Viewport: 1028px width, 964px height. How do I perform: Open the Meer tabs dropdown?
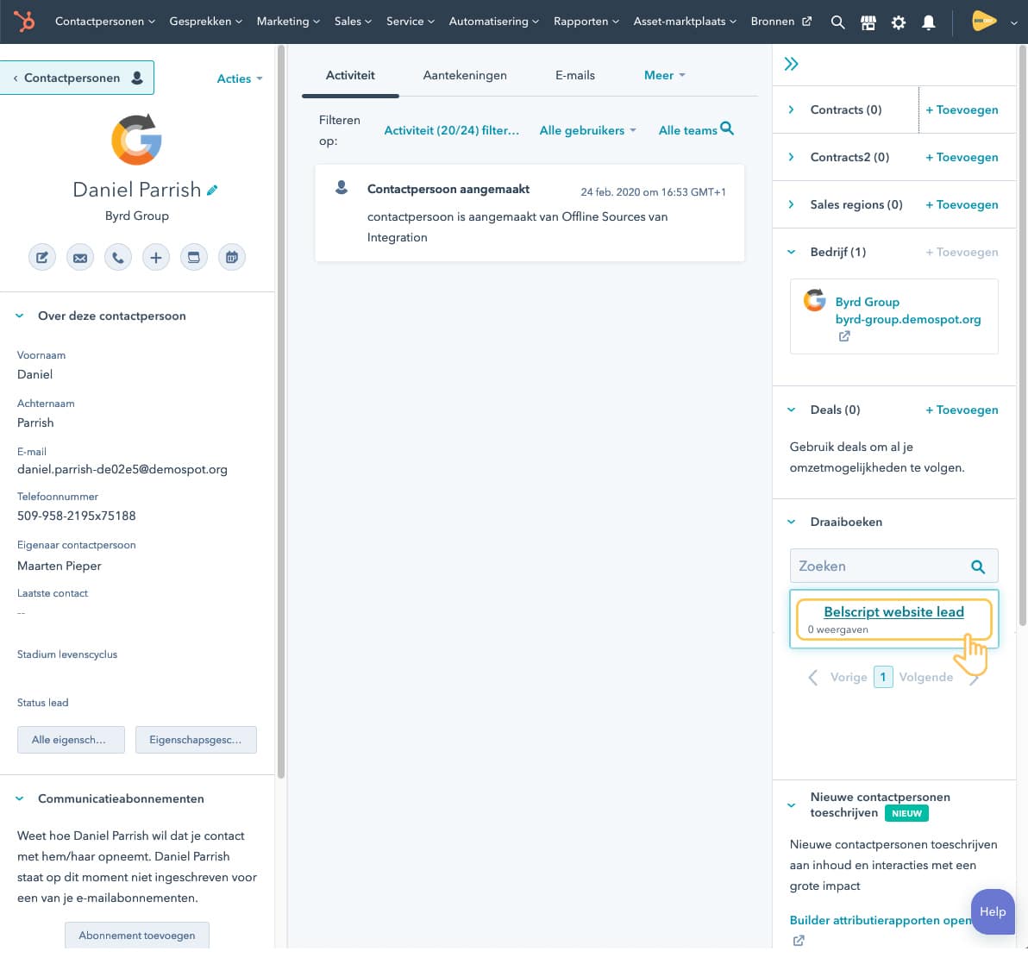click(x=664, y=75)
